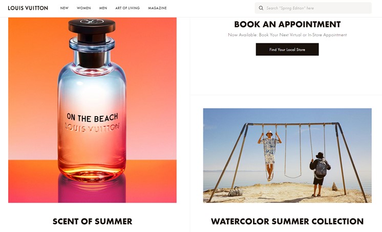Image resolution: width=382 pixels, height=232 pixels.
Task: Click the duffel bag on the sand
Action: [x=236, y=192]
